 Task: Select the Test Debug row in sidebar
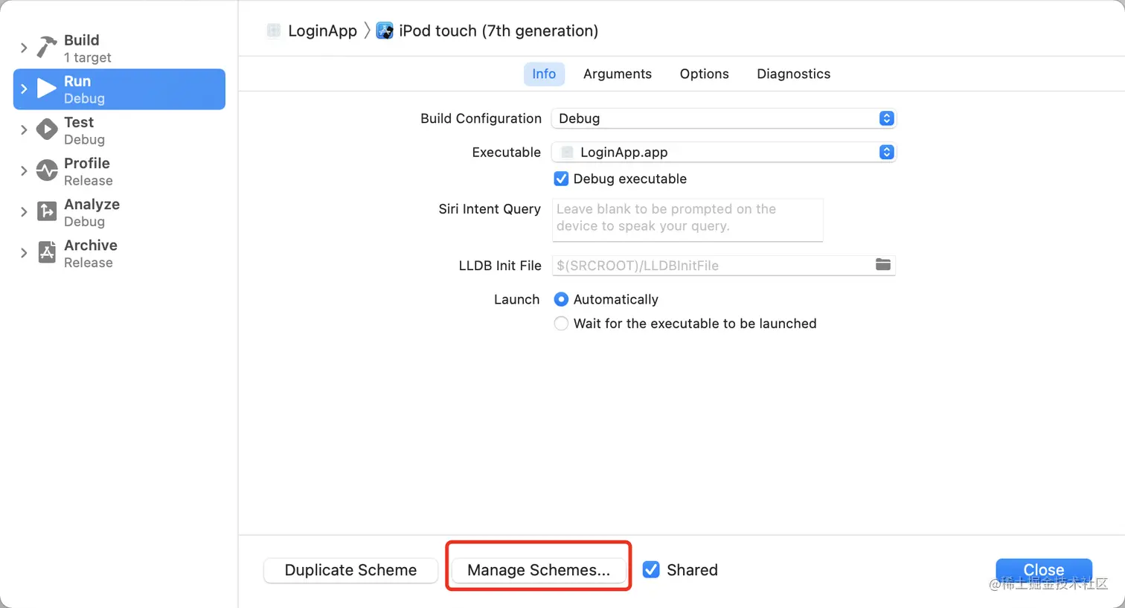(x=119, y=130)
